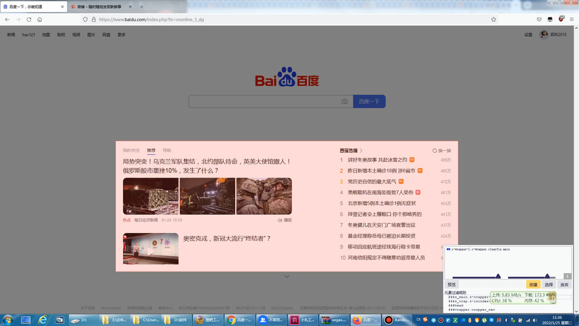Click the 放弃 button in picker
Viewport: 579px width, 326px height.
[565, 284]
